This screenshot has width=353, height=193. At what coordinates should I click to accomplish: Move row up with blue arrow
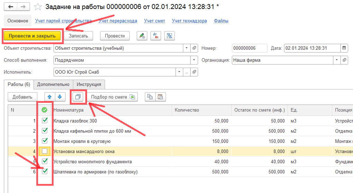pyautogui.click(x=50, y=97)
